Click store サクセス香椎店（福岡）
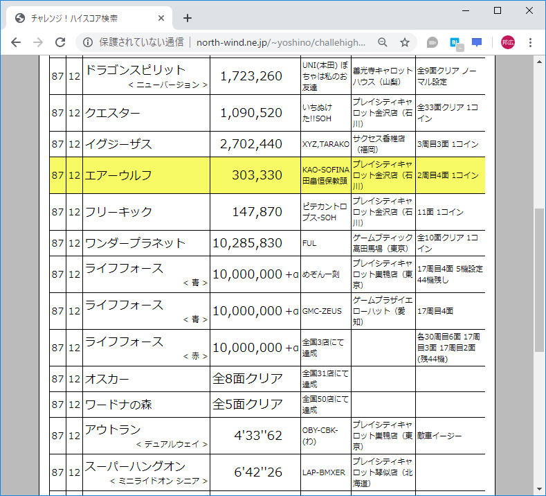The width and height of the screenshot is (546, 496). point(379,144)
